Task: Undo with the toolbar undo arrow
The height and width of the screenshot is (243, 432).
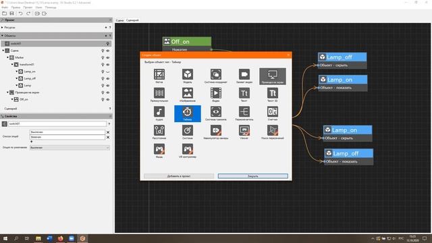Action: coord(21,13)
